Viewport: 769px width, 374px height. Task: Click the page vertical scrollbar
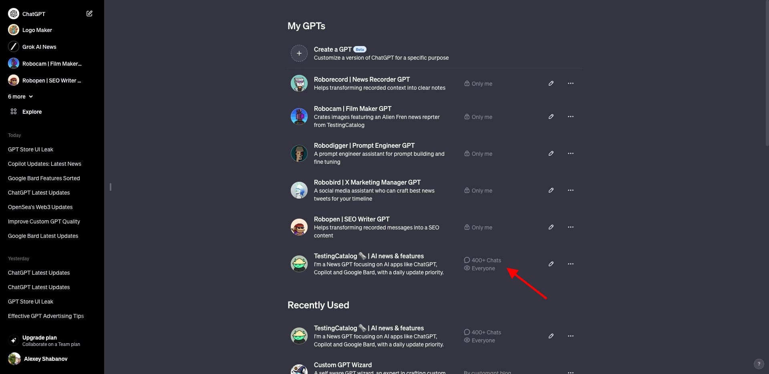(767, 72)
